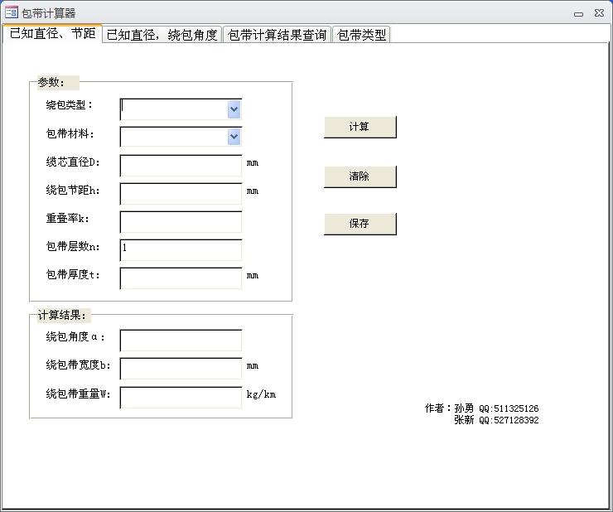Click the 清除 button
The image size is (613, 512).
tap(360, 176)
